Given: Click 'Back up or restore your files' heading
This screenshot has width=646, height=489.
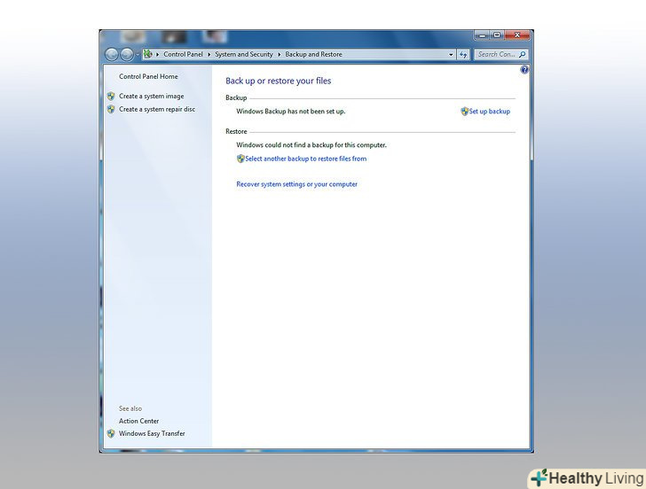Looking at the screenshot, I should (278, 81).
